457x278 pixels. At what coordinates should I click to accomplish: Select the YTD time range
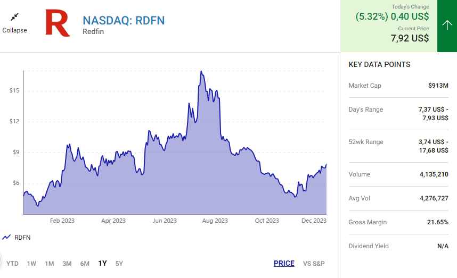coord(12,264)
